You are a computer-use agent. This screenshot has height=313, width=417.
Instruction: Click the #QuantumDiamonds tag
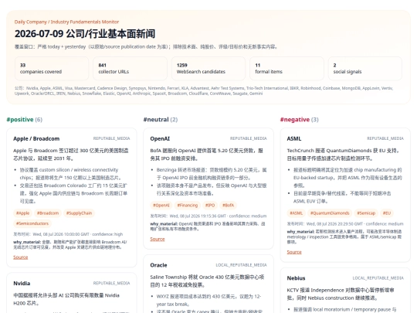coord(330,213)
